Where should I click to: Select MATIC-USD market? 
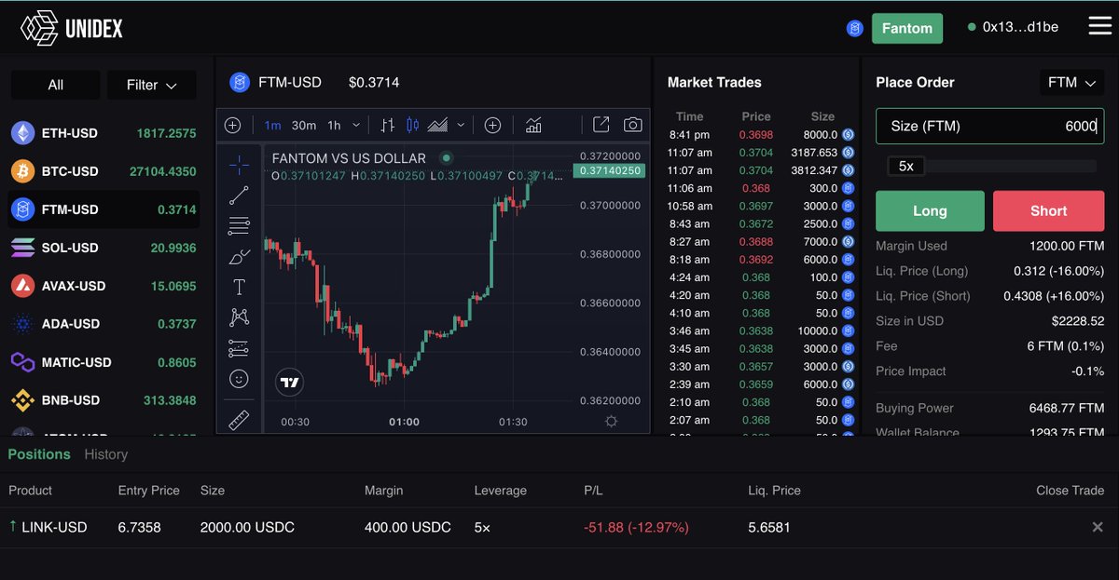pyautogui.click(x=104, y=362)
